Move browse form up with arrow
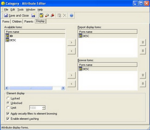The width and height of the screenshot is (150, 130). click(x=143, y=75)
